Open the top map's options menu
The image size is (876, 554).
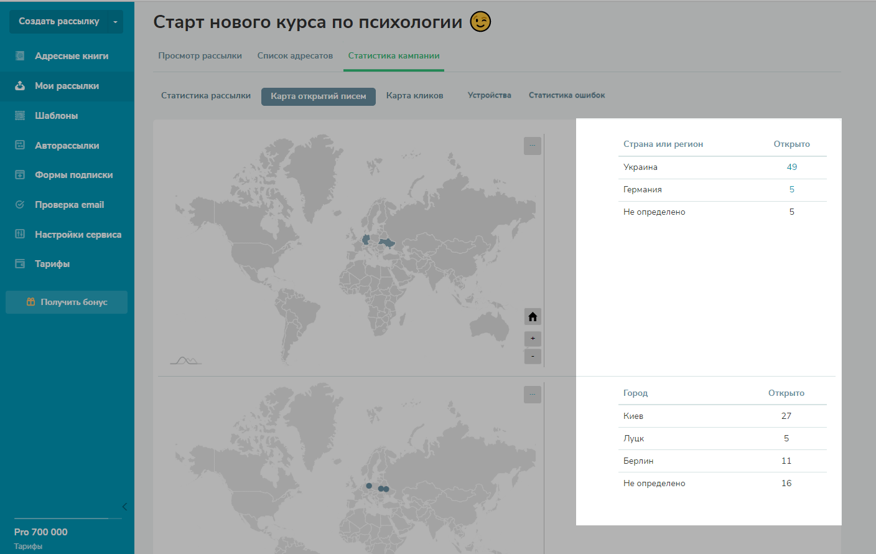(x=533, y=146)
